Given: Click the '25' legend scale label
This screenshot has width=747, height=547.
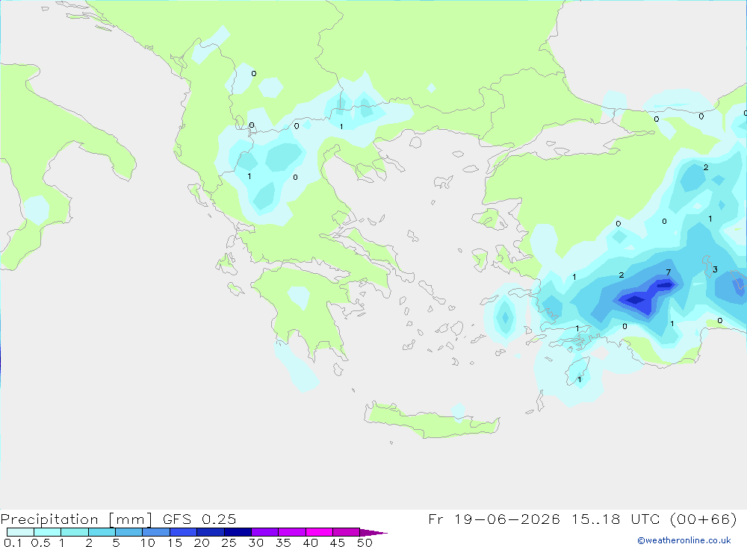Looking at the screenshot, I should pyautogui.click(x=229, y=543).
